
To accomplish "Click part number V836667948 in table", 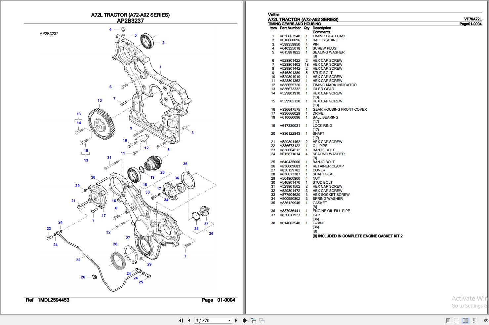I will [x=290, y=36].
